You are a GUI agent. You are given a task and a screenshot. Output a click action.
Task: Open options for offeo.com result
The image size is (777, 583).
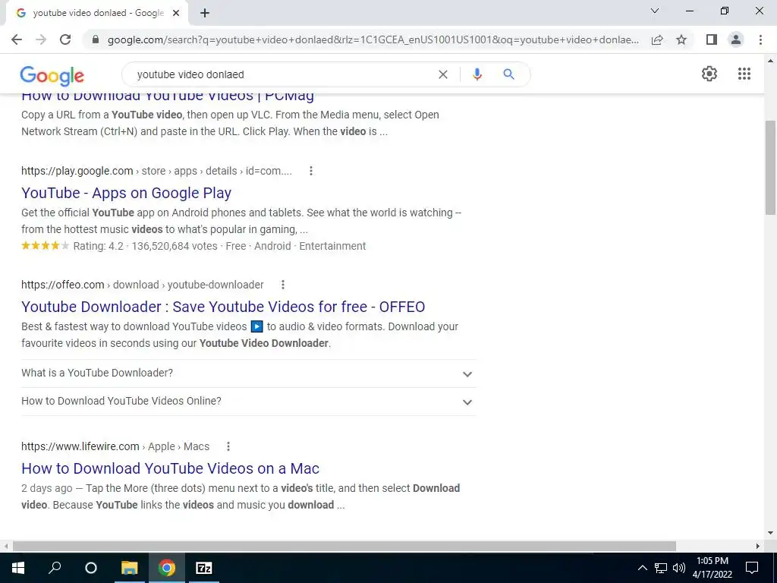coord(282,285)
